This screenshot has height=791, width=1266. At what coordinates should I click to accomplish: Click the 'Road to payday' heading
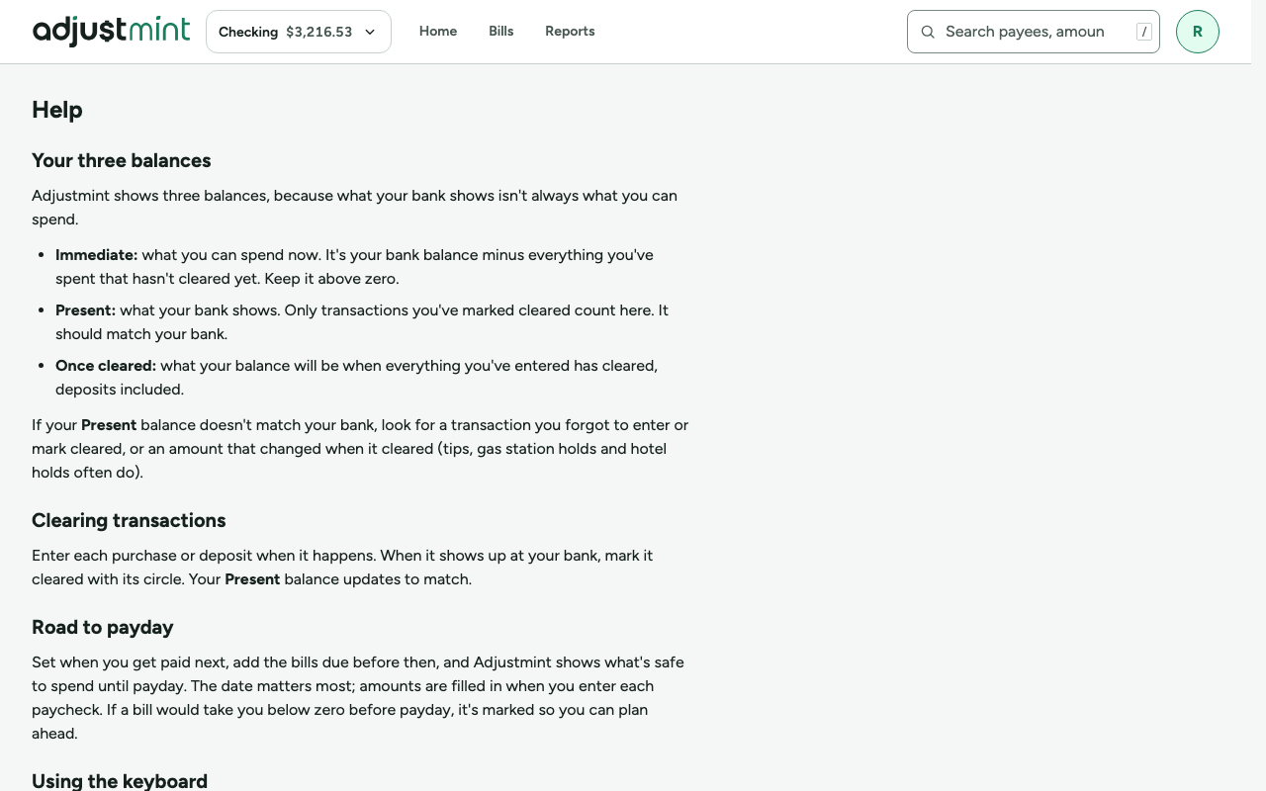coord(103,627)
